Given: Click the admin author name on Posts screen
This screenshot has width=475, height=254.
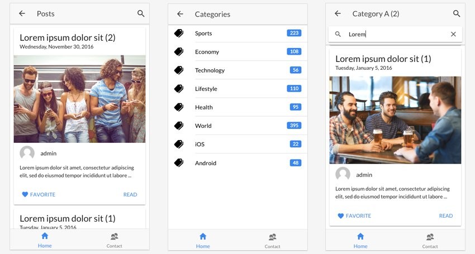Looking at the screenshot, I should click(x=49, y=154).
